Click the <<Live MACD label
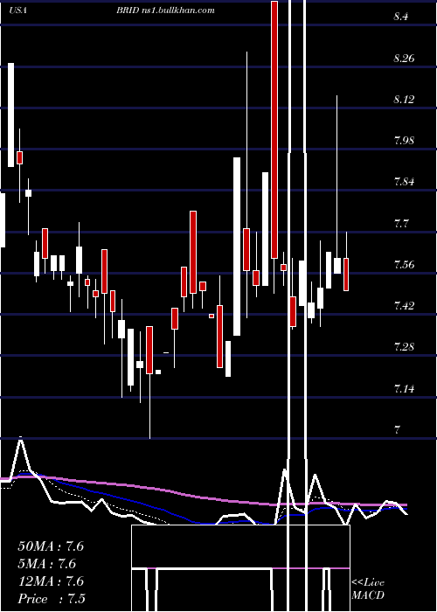Screen dimensions: 437x612 (368, 589)
